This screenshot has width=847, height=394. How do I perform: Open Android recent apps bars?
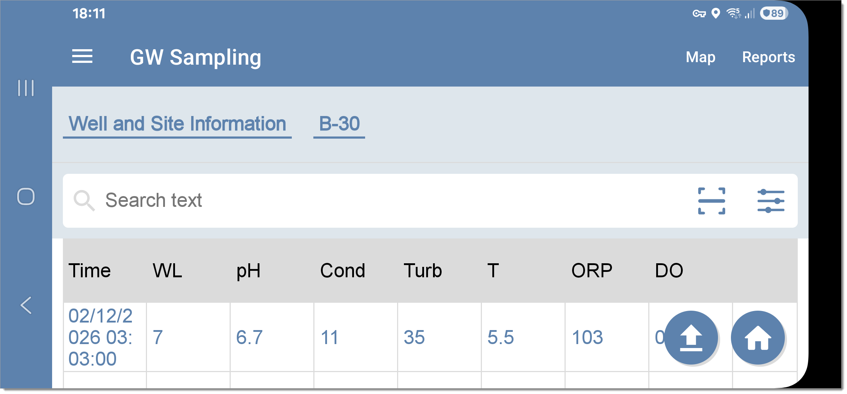pos(26,88)
